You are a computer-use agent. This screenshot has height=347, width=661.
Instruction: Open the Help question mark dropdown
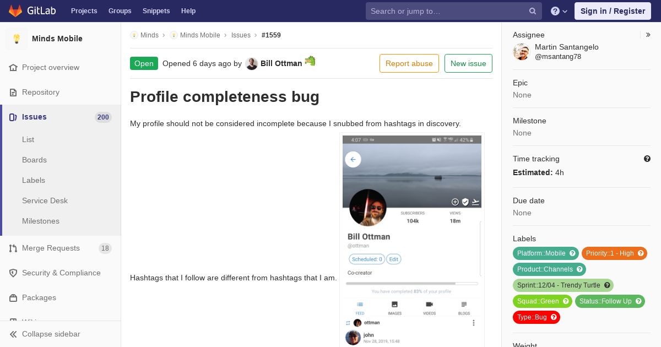point(559,11)
